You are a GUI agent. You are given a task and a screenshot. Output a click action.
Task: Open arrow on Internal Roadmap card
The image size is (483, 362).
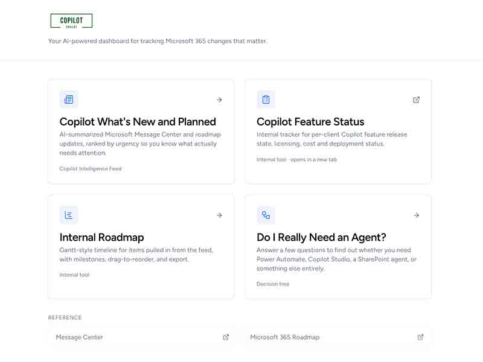point(219,215)
